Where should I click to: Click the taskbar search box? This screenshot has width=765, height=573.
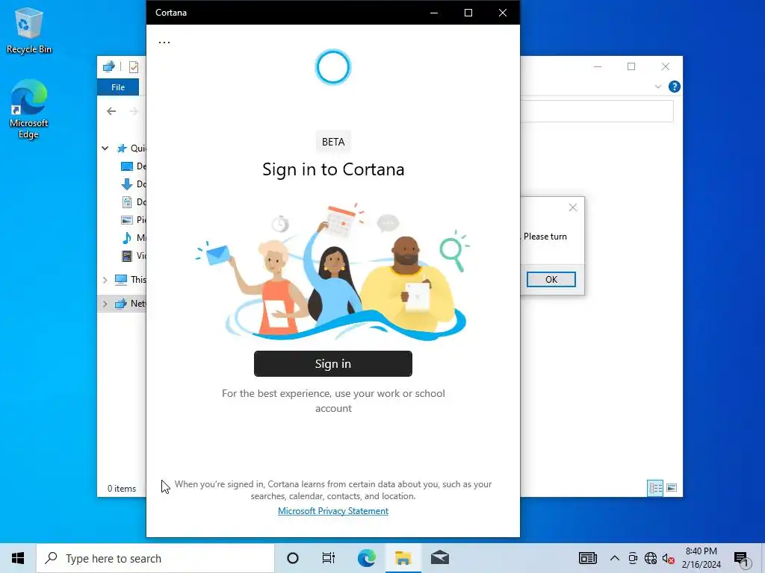tap(155, 558)
